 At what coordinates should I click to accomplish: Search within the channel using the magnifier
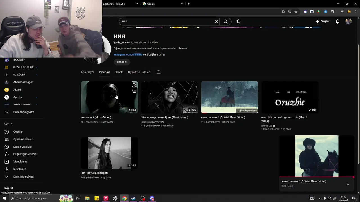click(x=159, y=72)
